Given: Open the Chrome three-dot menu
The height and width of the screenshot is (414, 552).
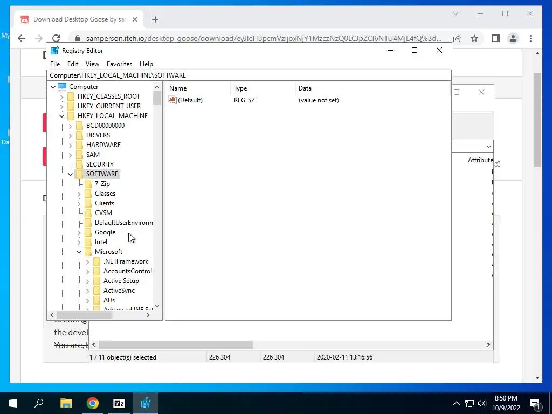Looking at the screenshot, I should point(530,38).
